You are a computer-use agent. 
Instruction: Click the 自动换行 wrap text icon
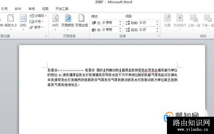coord(180,21)
